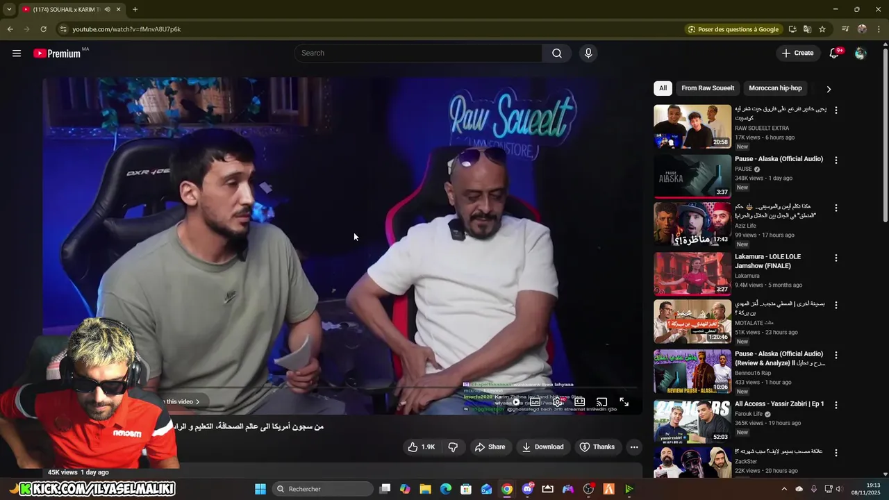Open the Task View taskbar icon
The image size is (889, 500).
pyautogui.click(x=385, y=489)
